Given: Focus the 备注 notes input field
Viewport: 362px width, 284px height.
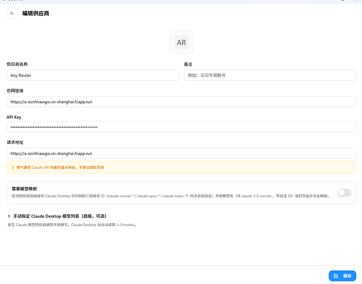Looking at the screenshot, I should click(x=270, y=75).
